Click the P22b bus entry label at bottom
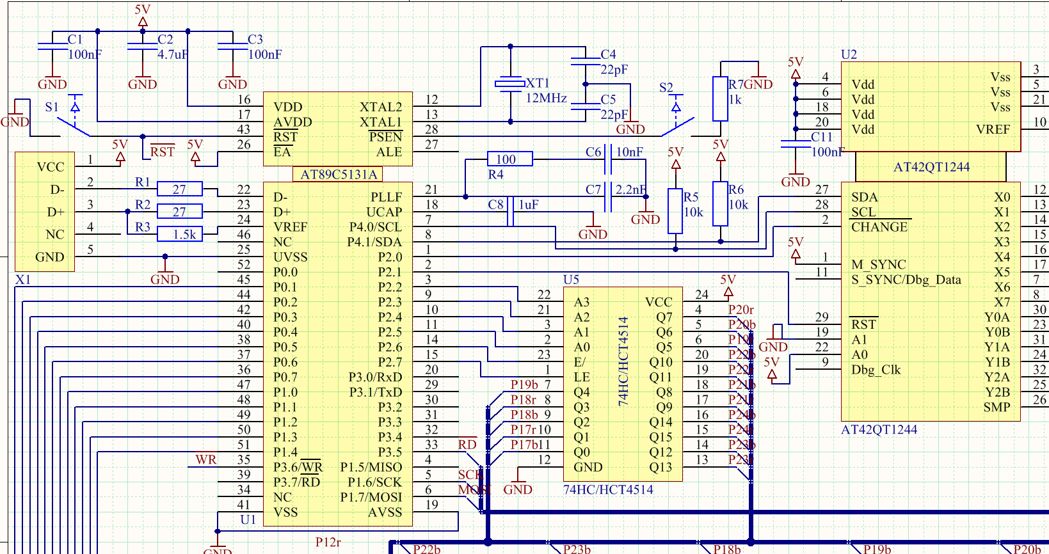1049x554 pixels. (x=427, y=549)
